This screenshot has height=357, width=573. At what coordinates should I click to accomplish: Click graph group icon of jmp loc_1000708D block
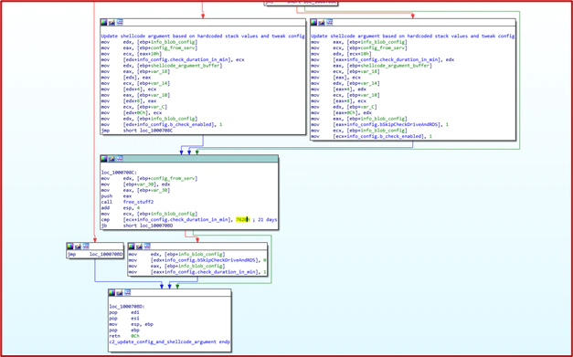86,247
